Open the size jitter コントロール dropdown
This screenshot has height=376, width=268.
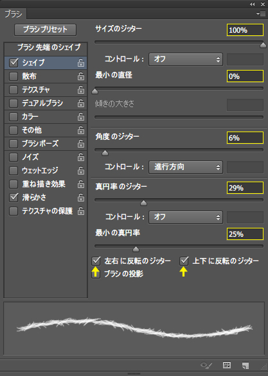185,59
